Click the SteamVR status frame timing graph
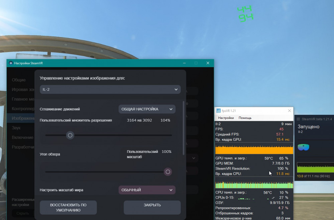 point(315,168)
